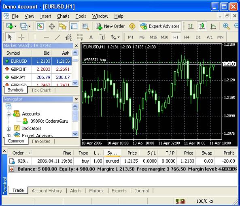
Task: Open the Help menu
Action: pyautogui.click(x=119, y=16)
